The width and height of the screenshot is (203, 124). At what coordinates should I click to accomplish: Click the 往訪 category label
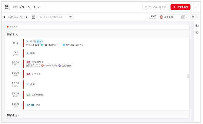point(28,95)
